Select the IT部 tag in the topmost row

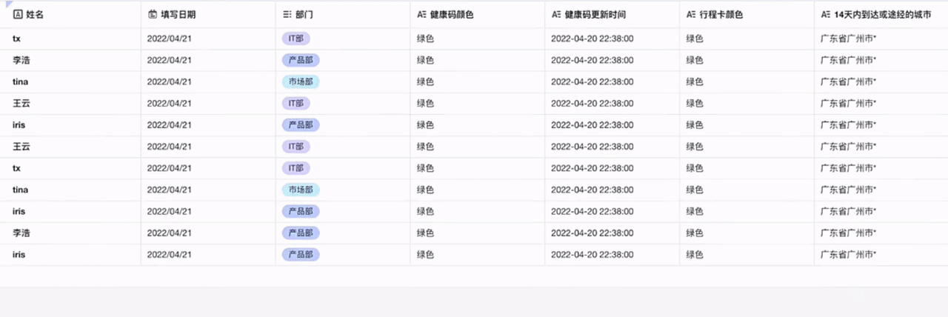296,39
